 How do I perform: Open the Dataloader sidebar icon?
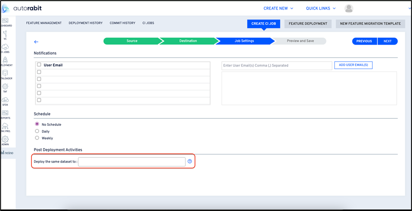click(5, 73)
